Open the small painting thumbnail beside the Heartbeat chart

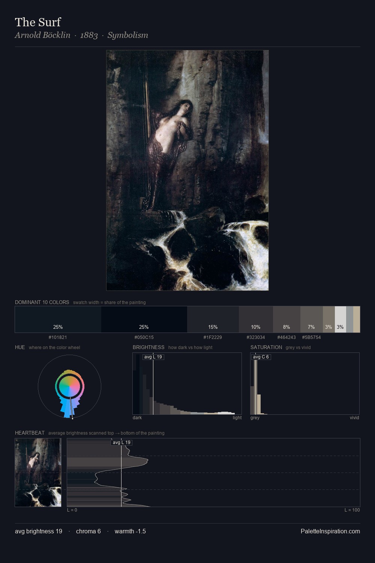tap(38, 473)
